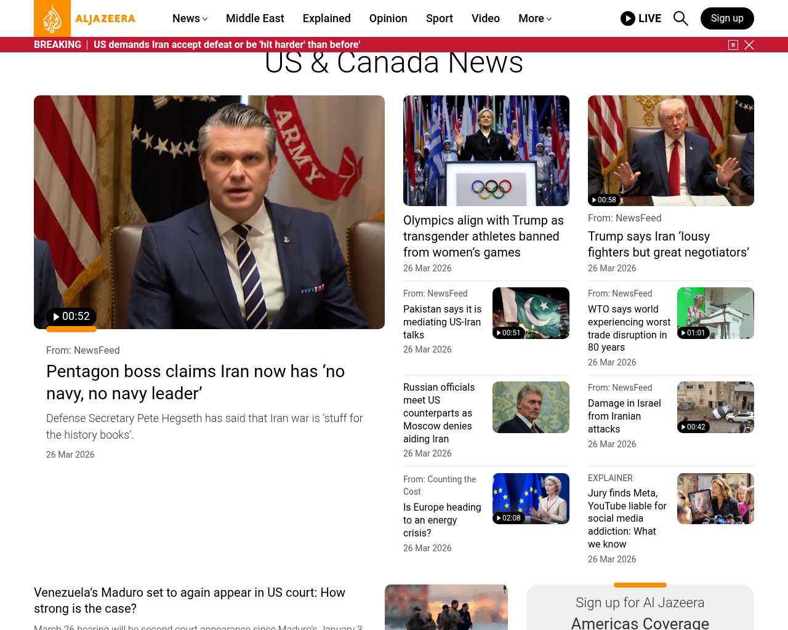The image size is (788, 630).
Task: Open the search magnifier icon
Action: (680, 18)
